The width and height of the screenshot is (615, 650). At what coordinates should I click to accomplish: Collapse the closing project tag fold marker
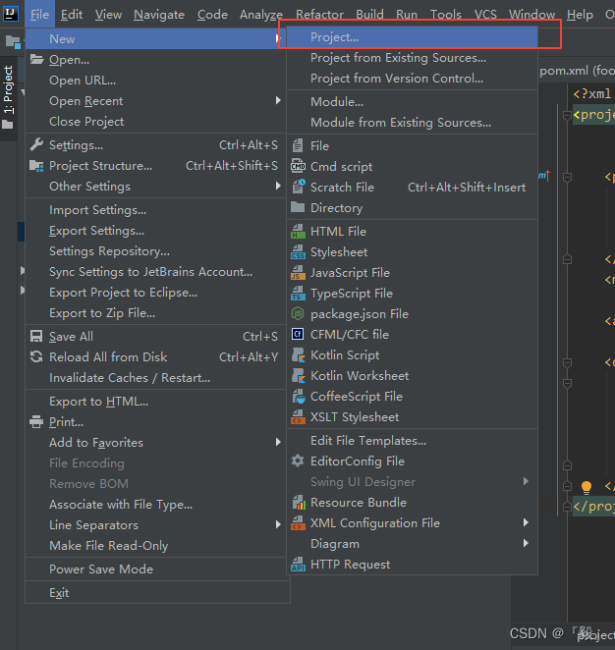click(567, 507)
